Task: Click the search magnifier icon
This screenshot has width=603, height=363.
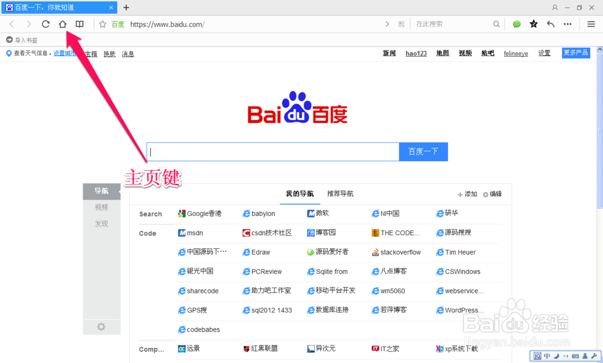Action: tap(496, 24)
